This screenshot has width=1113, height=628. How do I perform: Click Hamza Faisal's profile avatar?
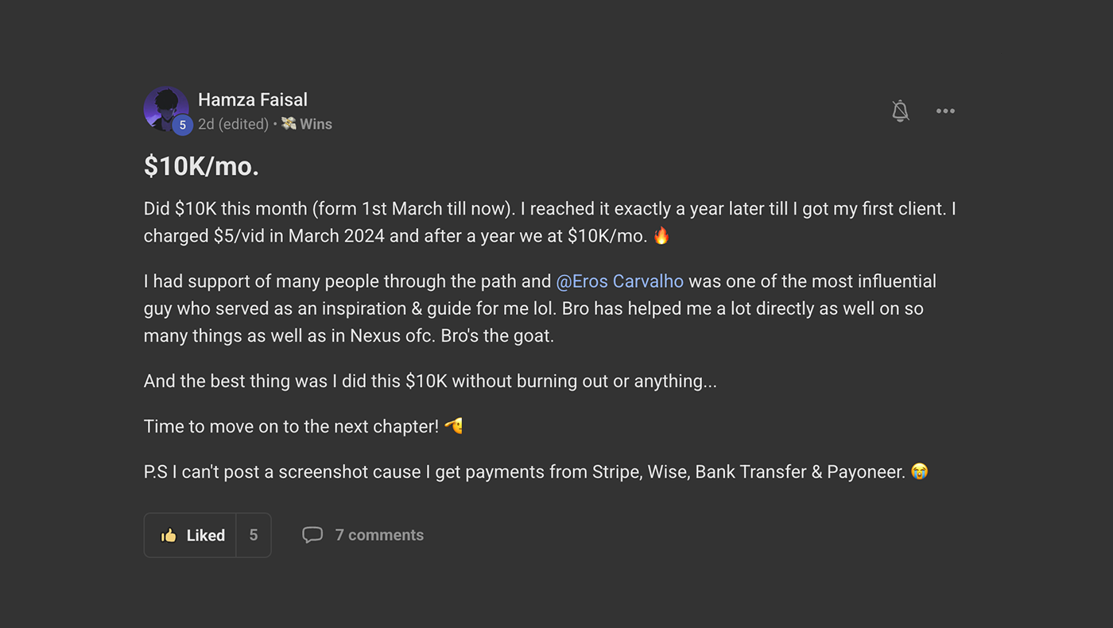click(165, 107)
